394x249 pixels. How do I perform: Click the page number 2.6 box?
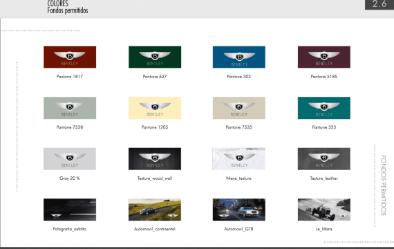[x=379, y=4]
